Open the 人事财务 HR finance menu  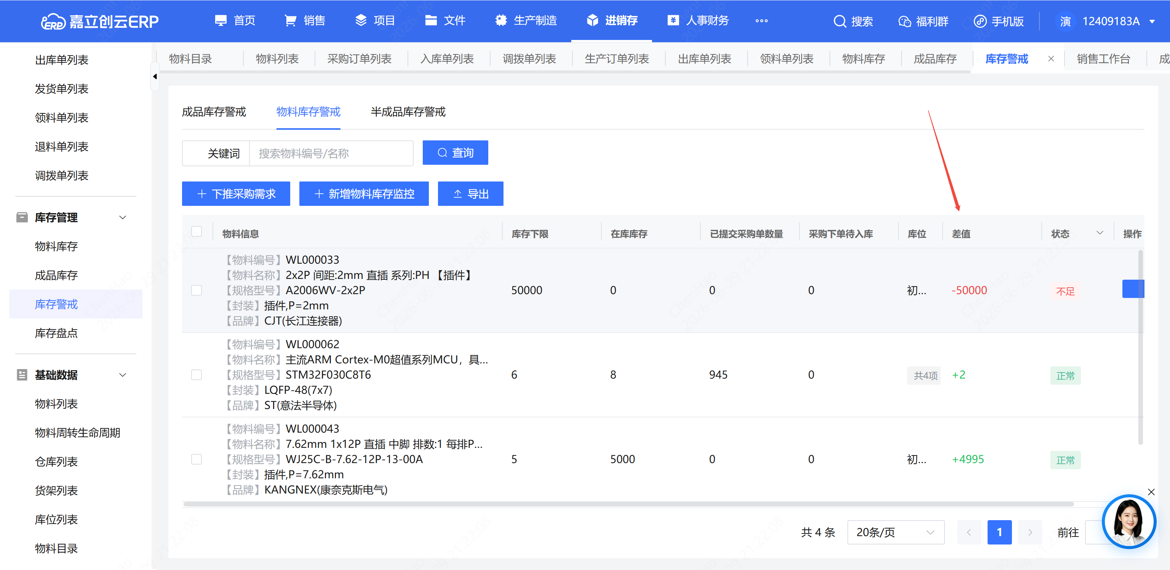698,21
